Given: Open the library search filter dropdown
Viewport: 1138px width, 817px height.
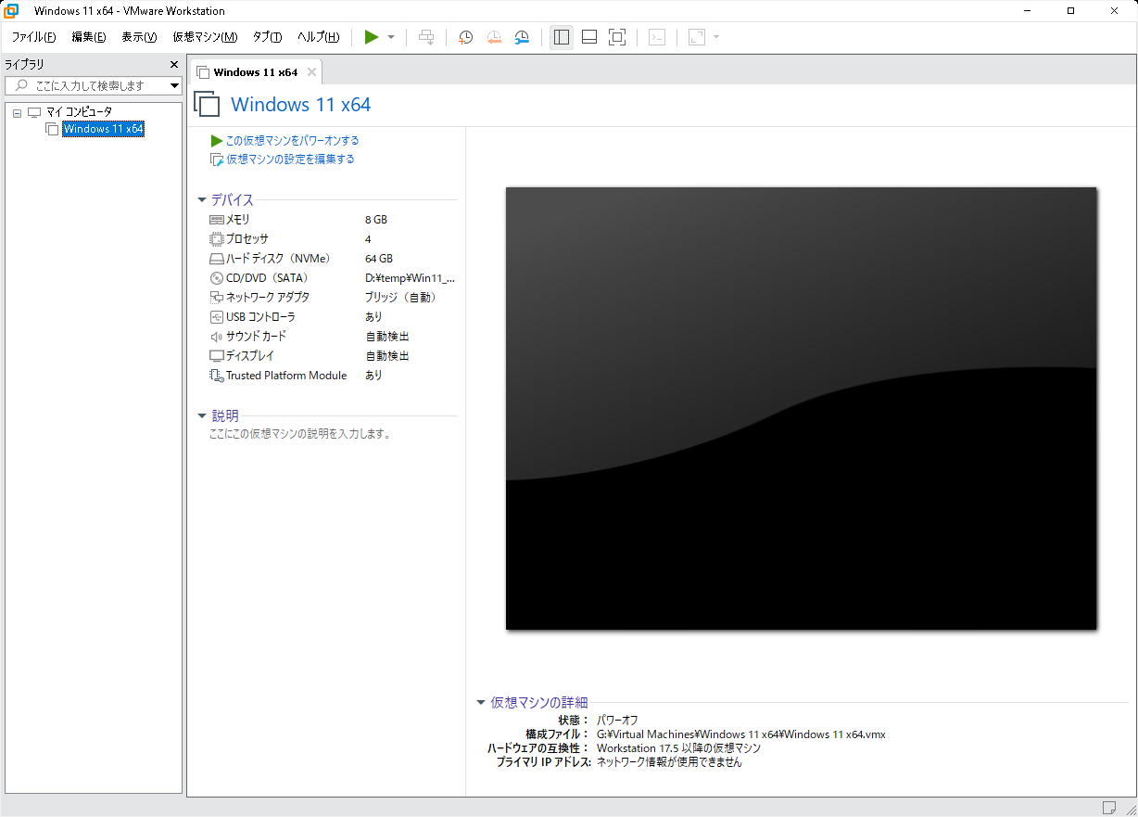Looking at the screenshot, I should (x=172, y=85).
